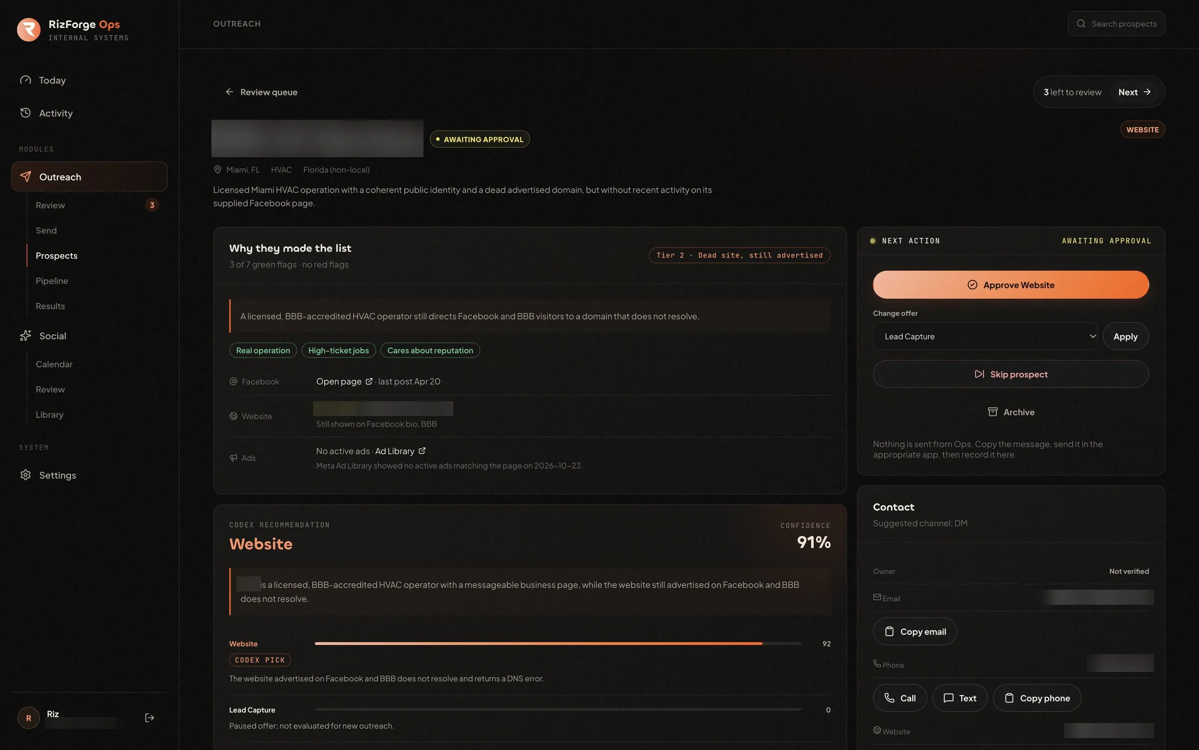Click the logout icon beside Riz

149,718
